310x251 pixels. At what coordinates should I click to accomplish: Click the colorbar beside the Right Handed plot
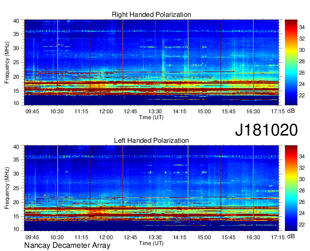[291, 62]
